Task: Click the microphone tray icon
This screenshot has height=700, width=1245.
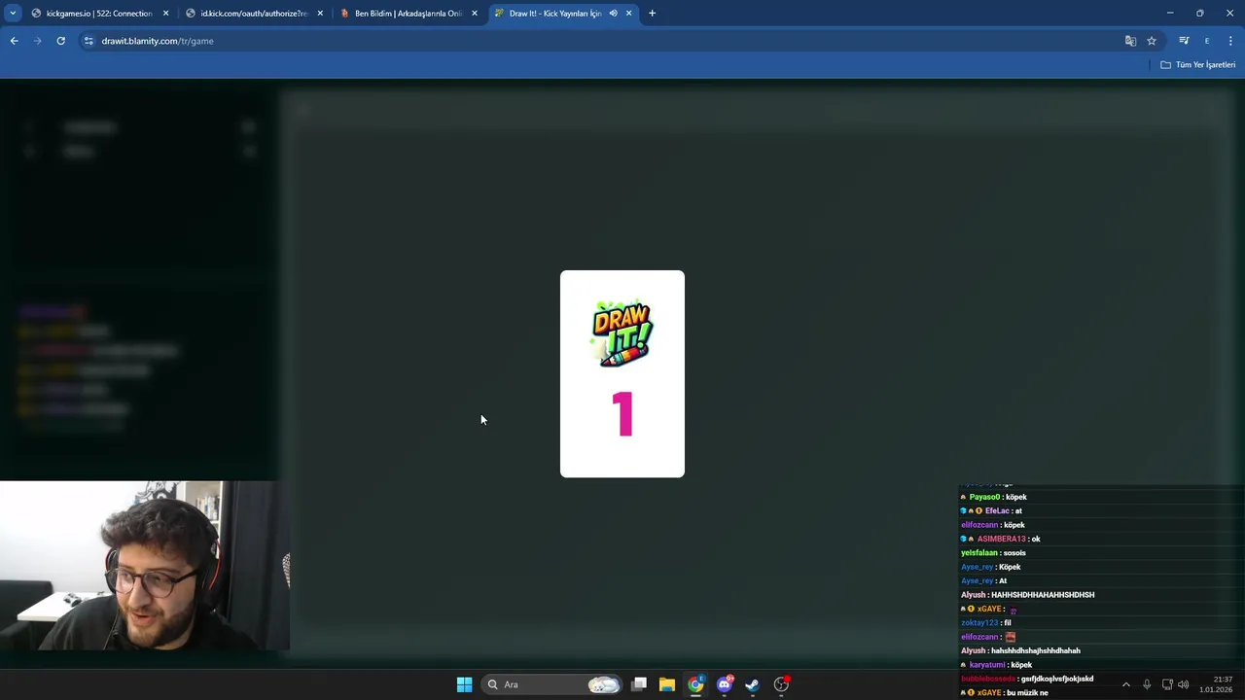Action: pos(1147,684)
